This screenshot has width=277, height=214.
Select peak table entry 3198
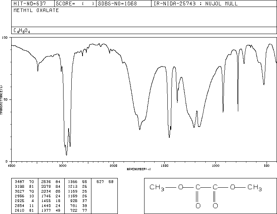pyautogui.click(x=19, y=187)
